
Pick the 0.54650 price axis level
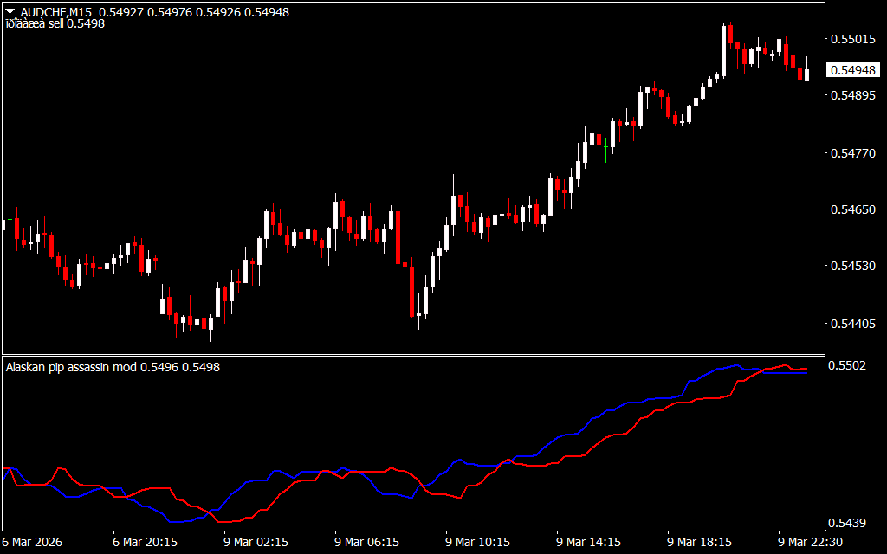(x=851, y=209)
